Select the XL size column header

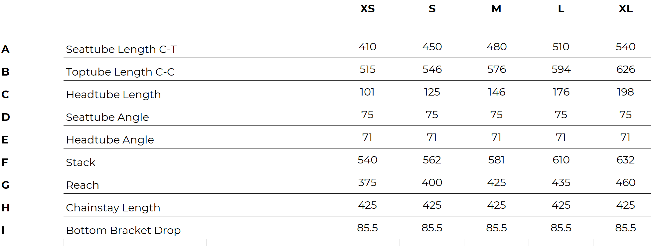pyautogui.click(x=625, y=9)
